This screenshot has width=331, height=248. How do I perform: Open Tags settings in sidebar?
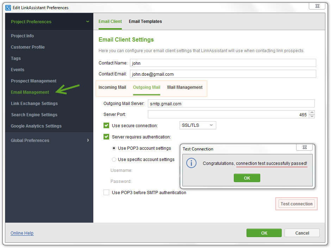16,58
